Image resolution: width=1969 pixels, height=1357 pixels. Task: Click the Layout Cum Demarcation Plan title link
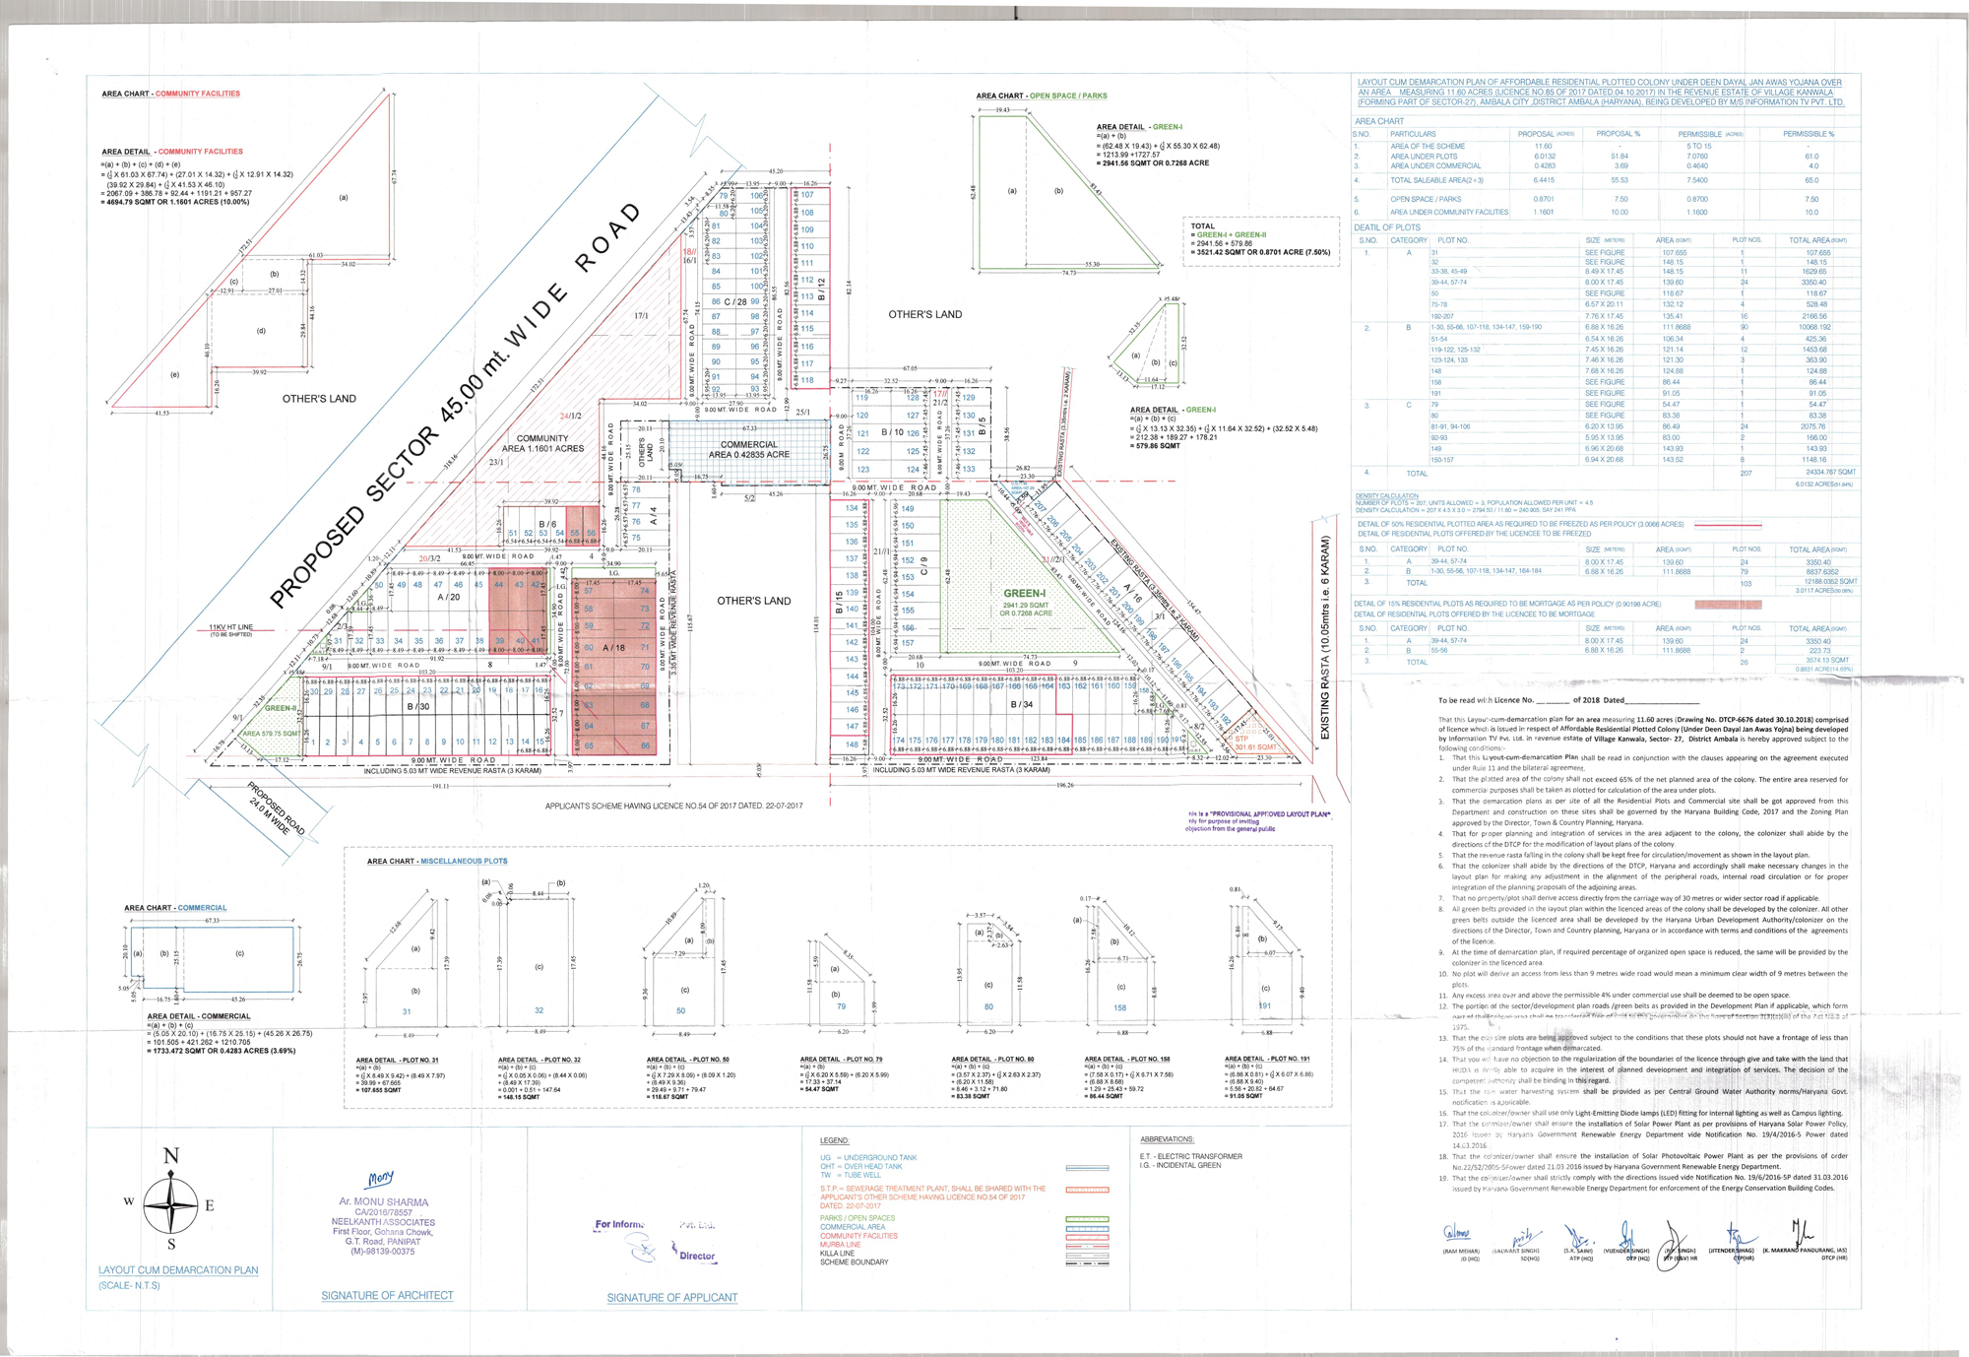click(x=178, y=1270)
